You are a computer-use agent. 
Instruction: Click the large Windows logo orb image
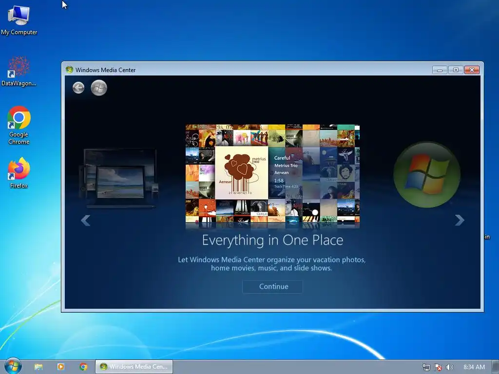pos(427,175)
